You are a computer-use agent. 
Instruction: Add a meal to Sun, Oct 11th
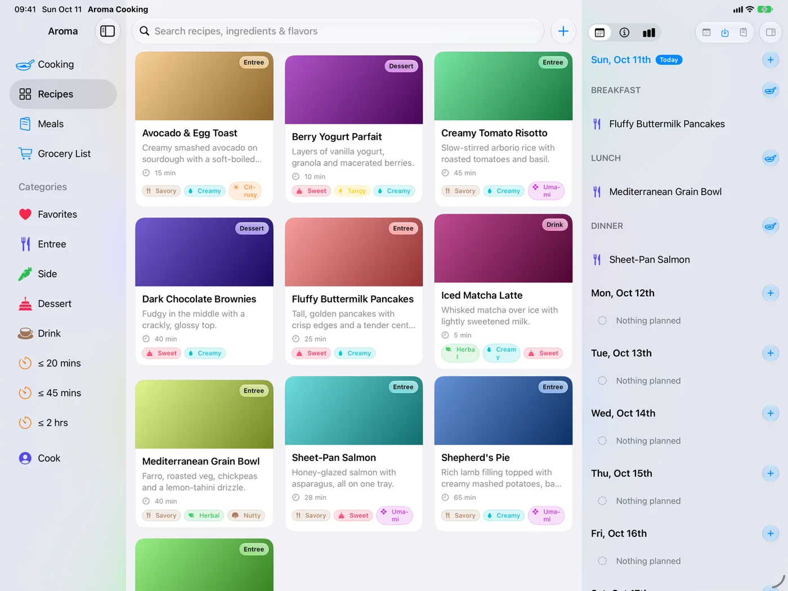(x=771, y=60)
